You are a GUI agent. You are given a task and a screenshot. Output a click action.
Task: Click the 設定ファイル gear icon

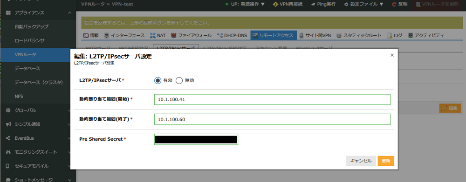pyautogui.click(x=346, y=5)
